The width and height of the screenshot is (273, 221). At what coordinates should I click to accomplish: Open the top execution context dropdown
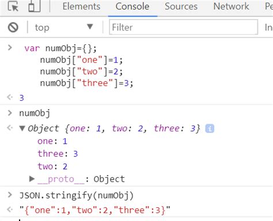point(64,28)
